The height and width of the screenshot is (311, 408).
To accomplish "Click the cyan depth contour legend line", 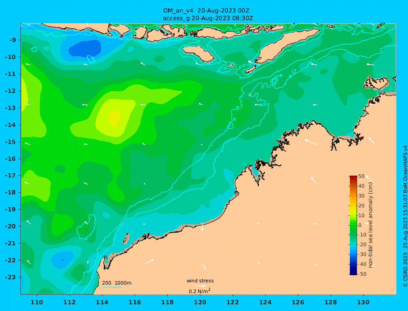I will (x=112, y=287).
